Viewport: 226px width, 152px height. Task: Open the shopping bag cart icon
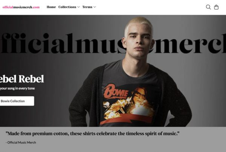tap(216, 7)
